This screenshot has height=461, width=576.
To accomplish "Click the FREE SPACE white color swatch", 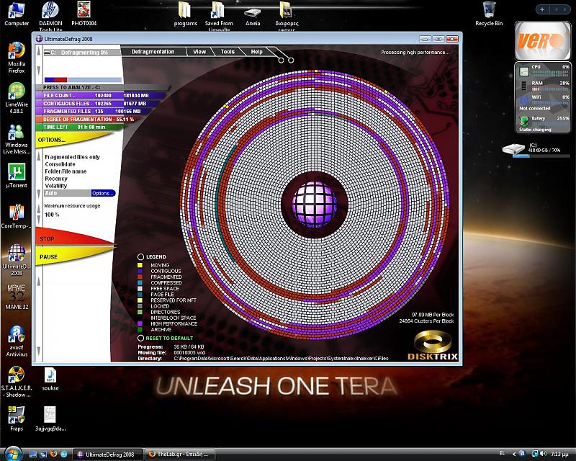I will (140, 289).
